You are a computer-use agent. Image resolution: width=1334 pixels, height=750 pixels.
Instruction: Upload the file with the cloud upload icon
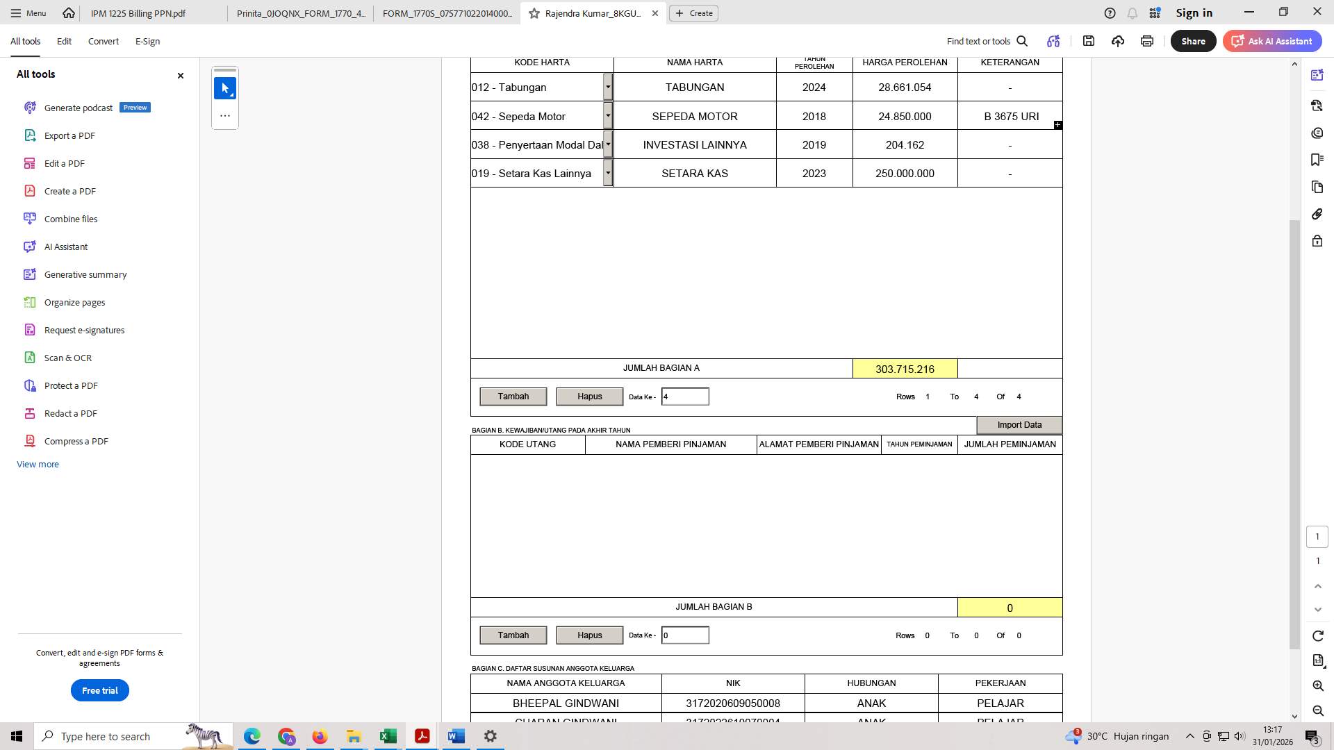[1117, 41]
